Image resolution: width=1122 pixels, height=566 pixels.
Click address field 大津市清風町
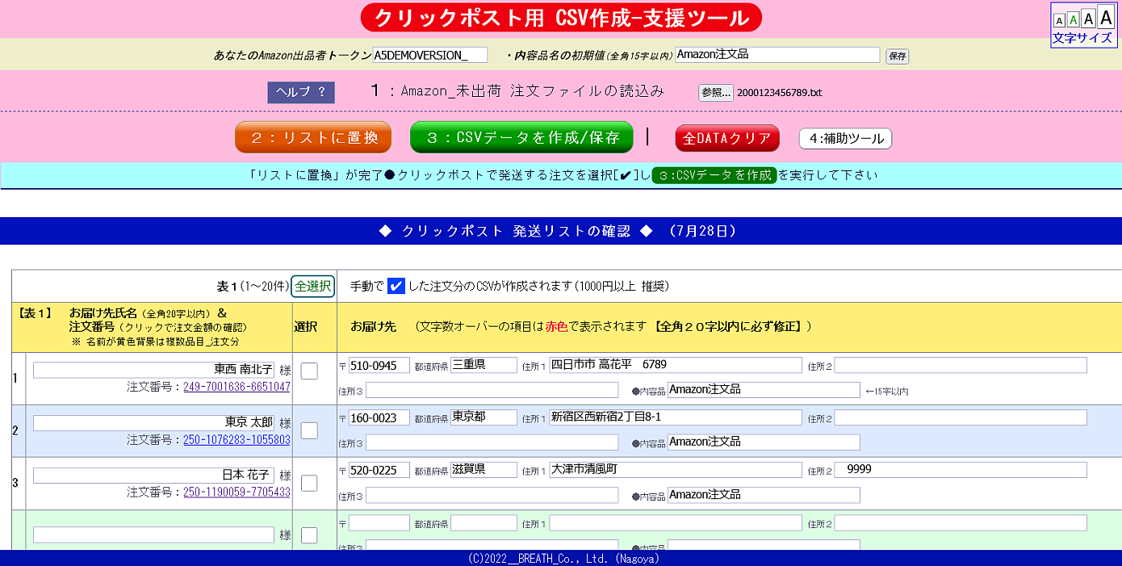pyautogui.click(x=676, y=470)
